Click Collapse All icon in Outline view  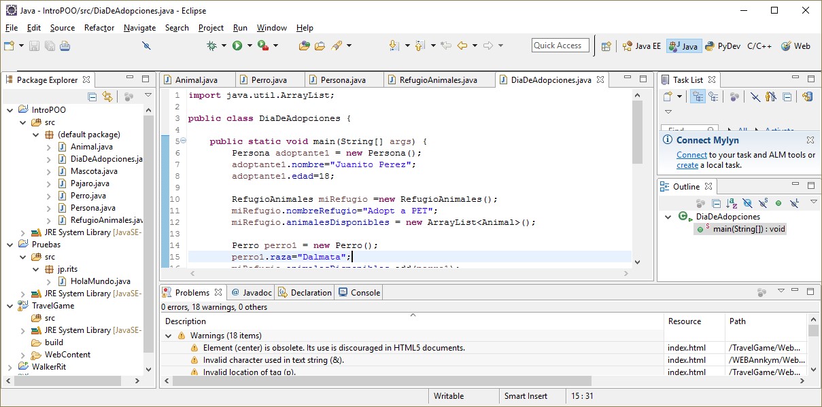(717, 202)
